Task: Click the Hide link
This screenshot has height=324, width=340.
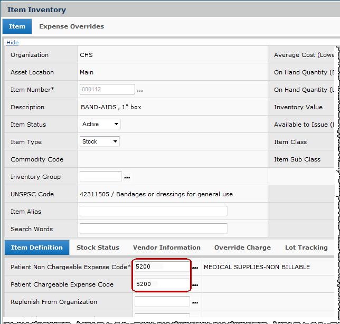Action: (x=12, y=43)
